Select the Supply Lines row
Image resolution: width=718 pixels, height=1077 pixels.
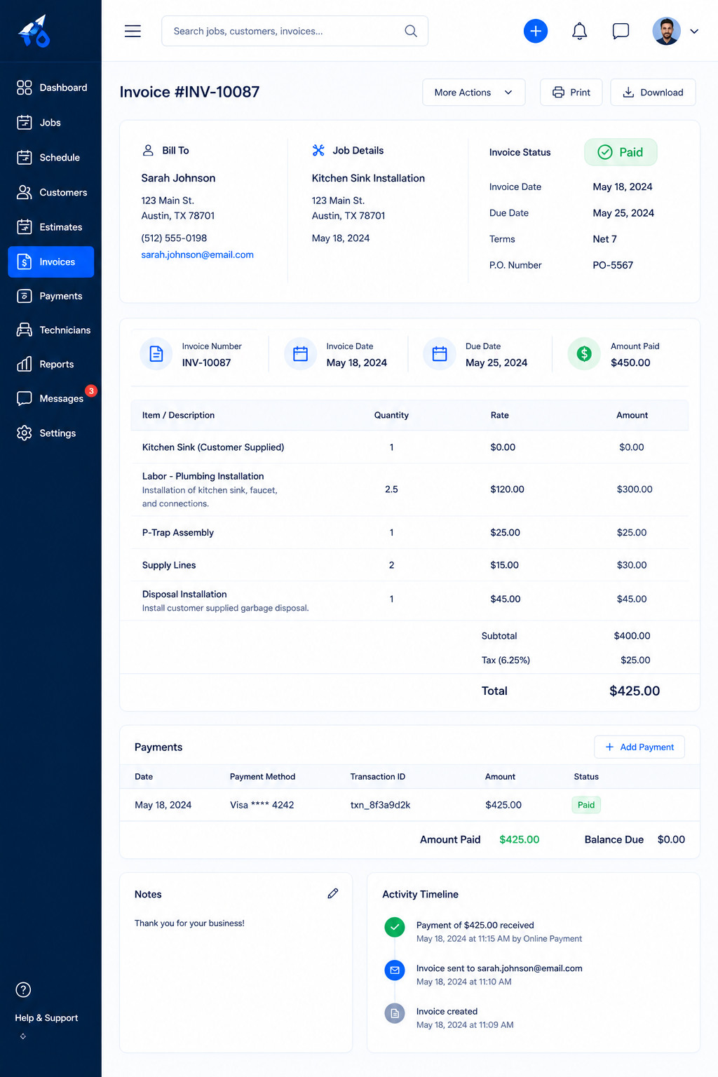409,565
